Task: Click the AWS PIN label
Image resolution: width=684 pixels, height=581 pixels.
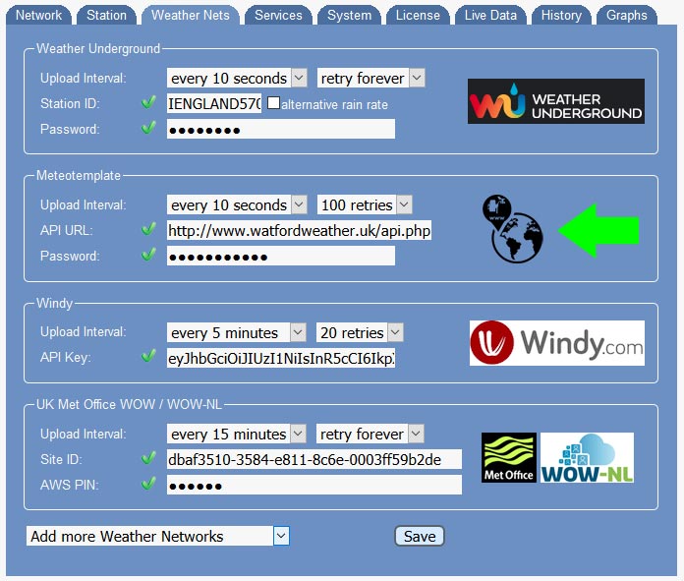Action: pyautogui.click(x=70, y=485)
